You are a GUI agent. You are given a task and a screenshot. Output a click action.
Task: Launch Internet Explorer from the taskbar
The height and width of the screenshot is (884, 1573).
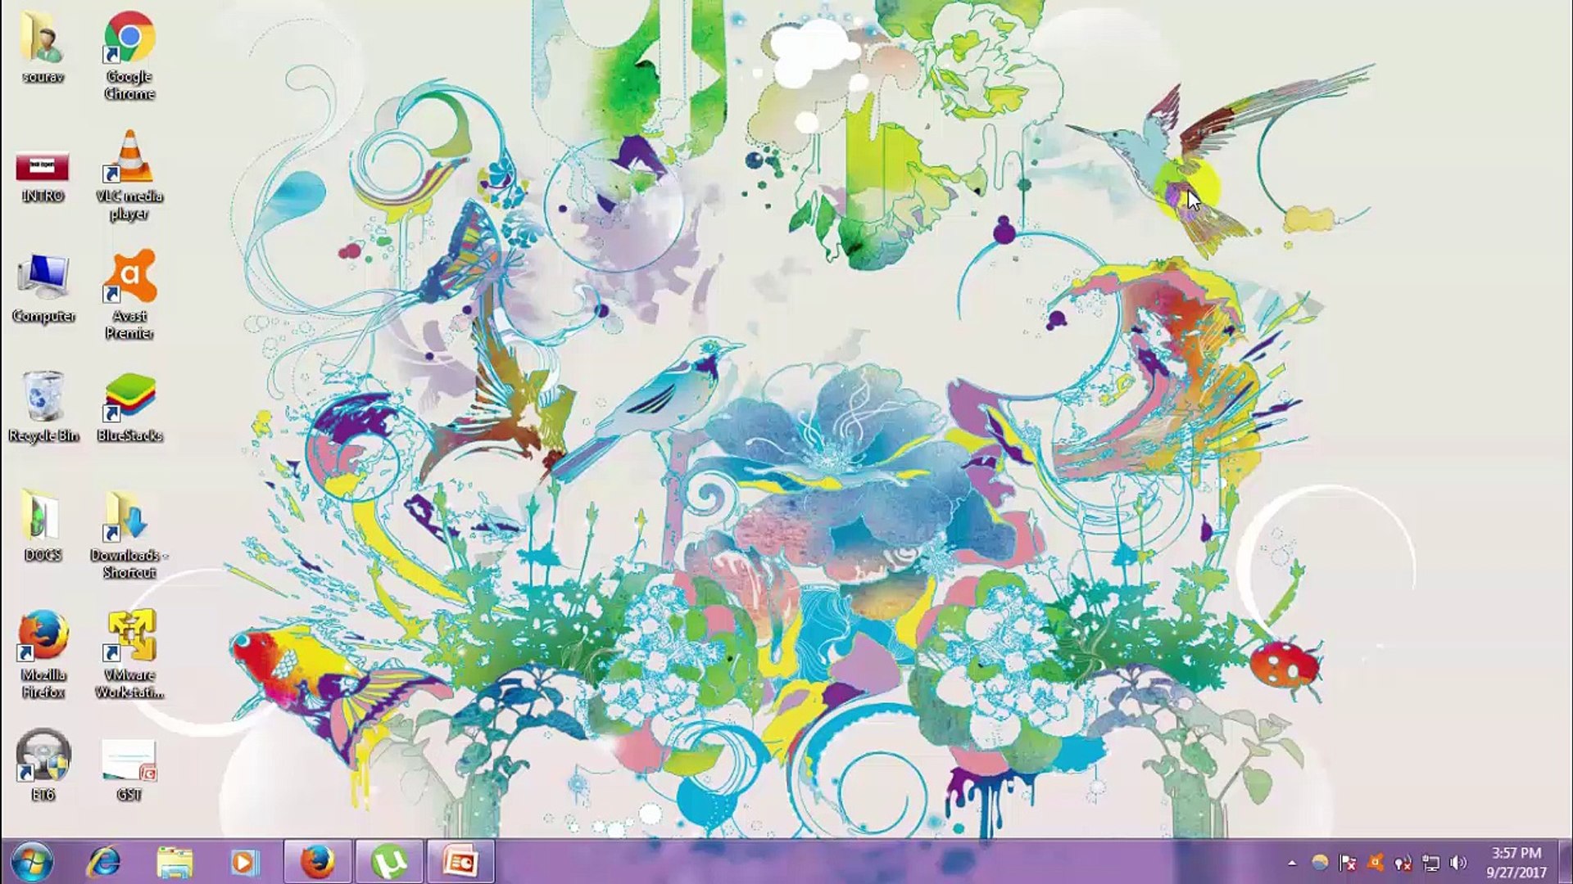tap(104, 862)
